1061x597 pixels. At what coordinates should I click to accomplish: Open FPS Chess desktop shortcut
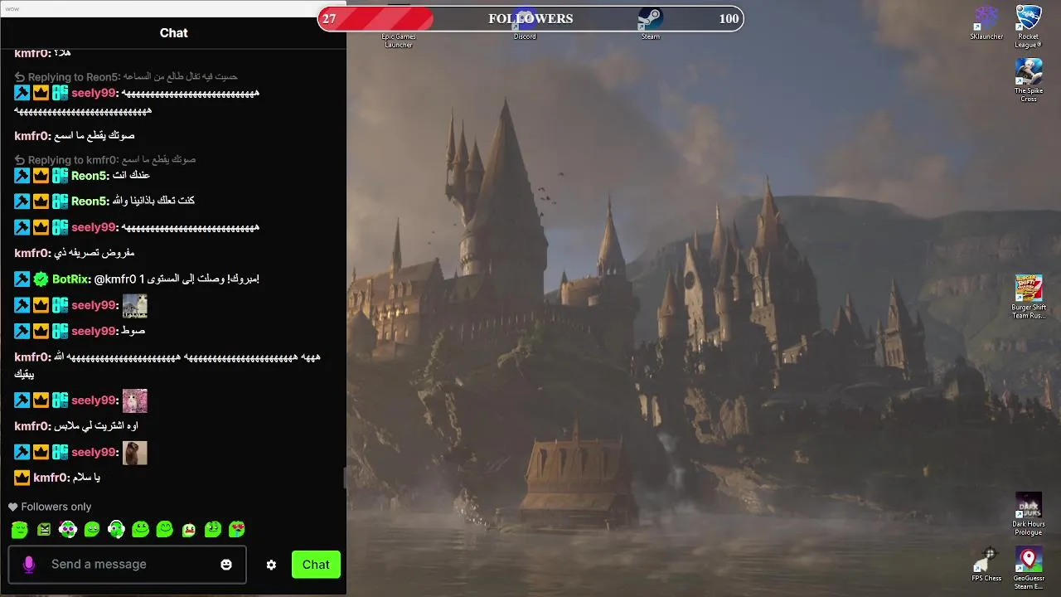click(x=986, y=565)
